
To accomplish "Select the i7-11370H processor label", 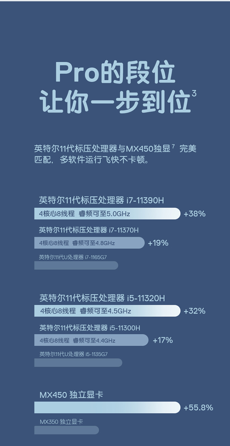I will pos(89,230).
